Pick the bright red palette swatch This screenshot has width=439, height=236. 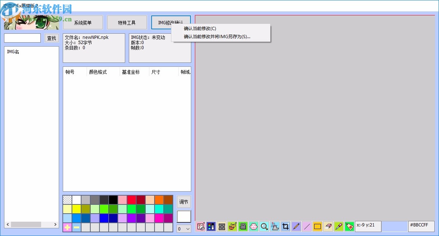coord(132,200)
